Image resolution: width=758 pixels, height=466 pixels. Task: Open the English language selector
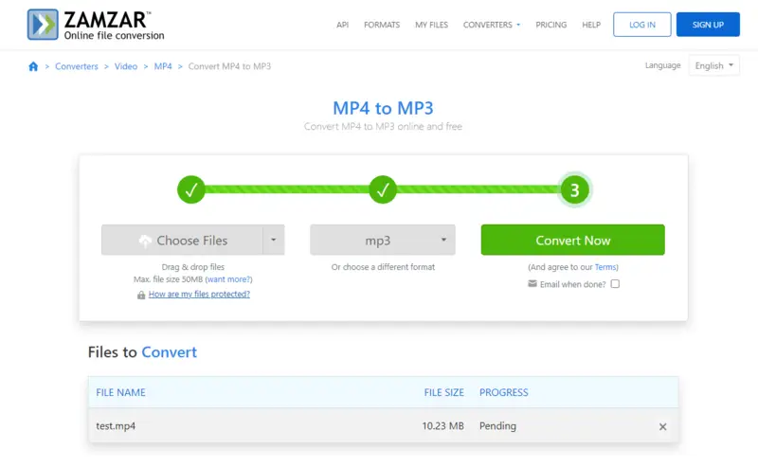714,65
